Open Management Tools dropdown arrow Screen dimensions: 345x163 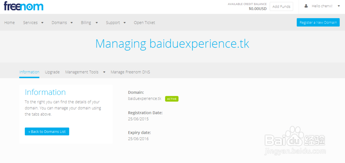click(x=104, y=72)
